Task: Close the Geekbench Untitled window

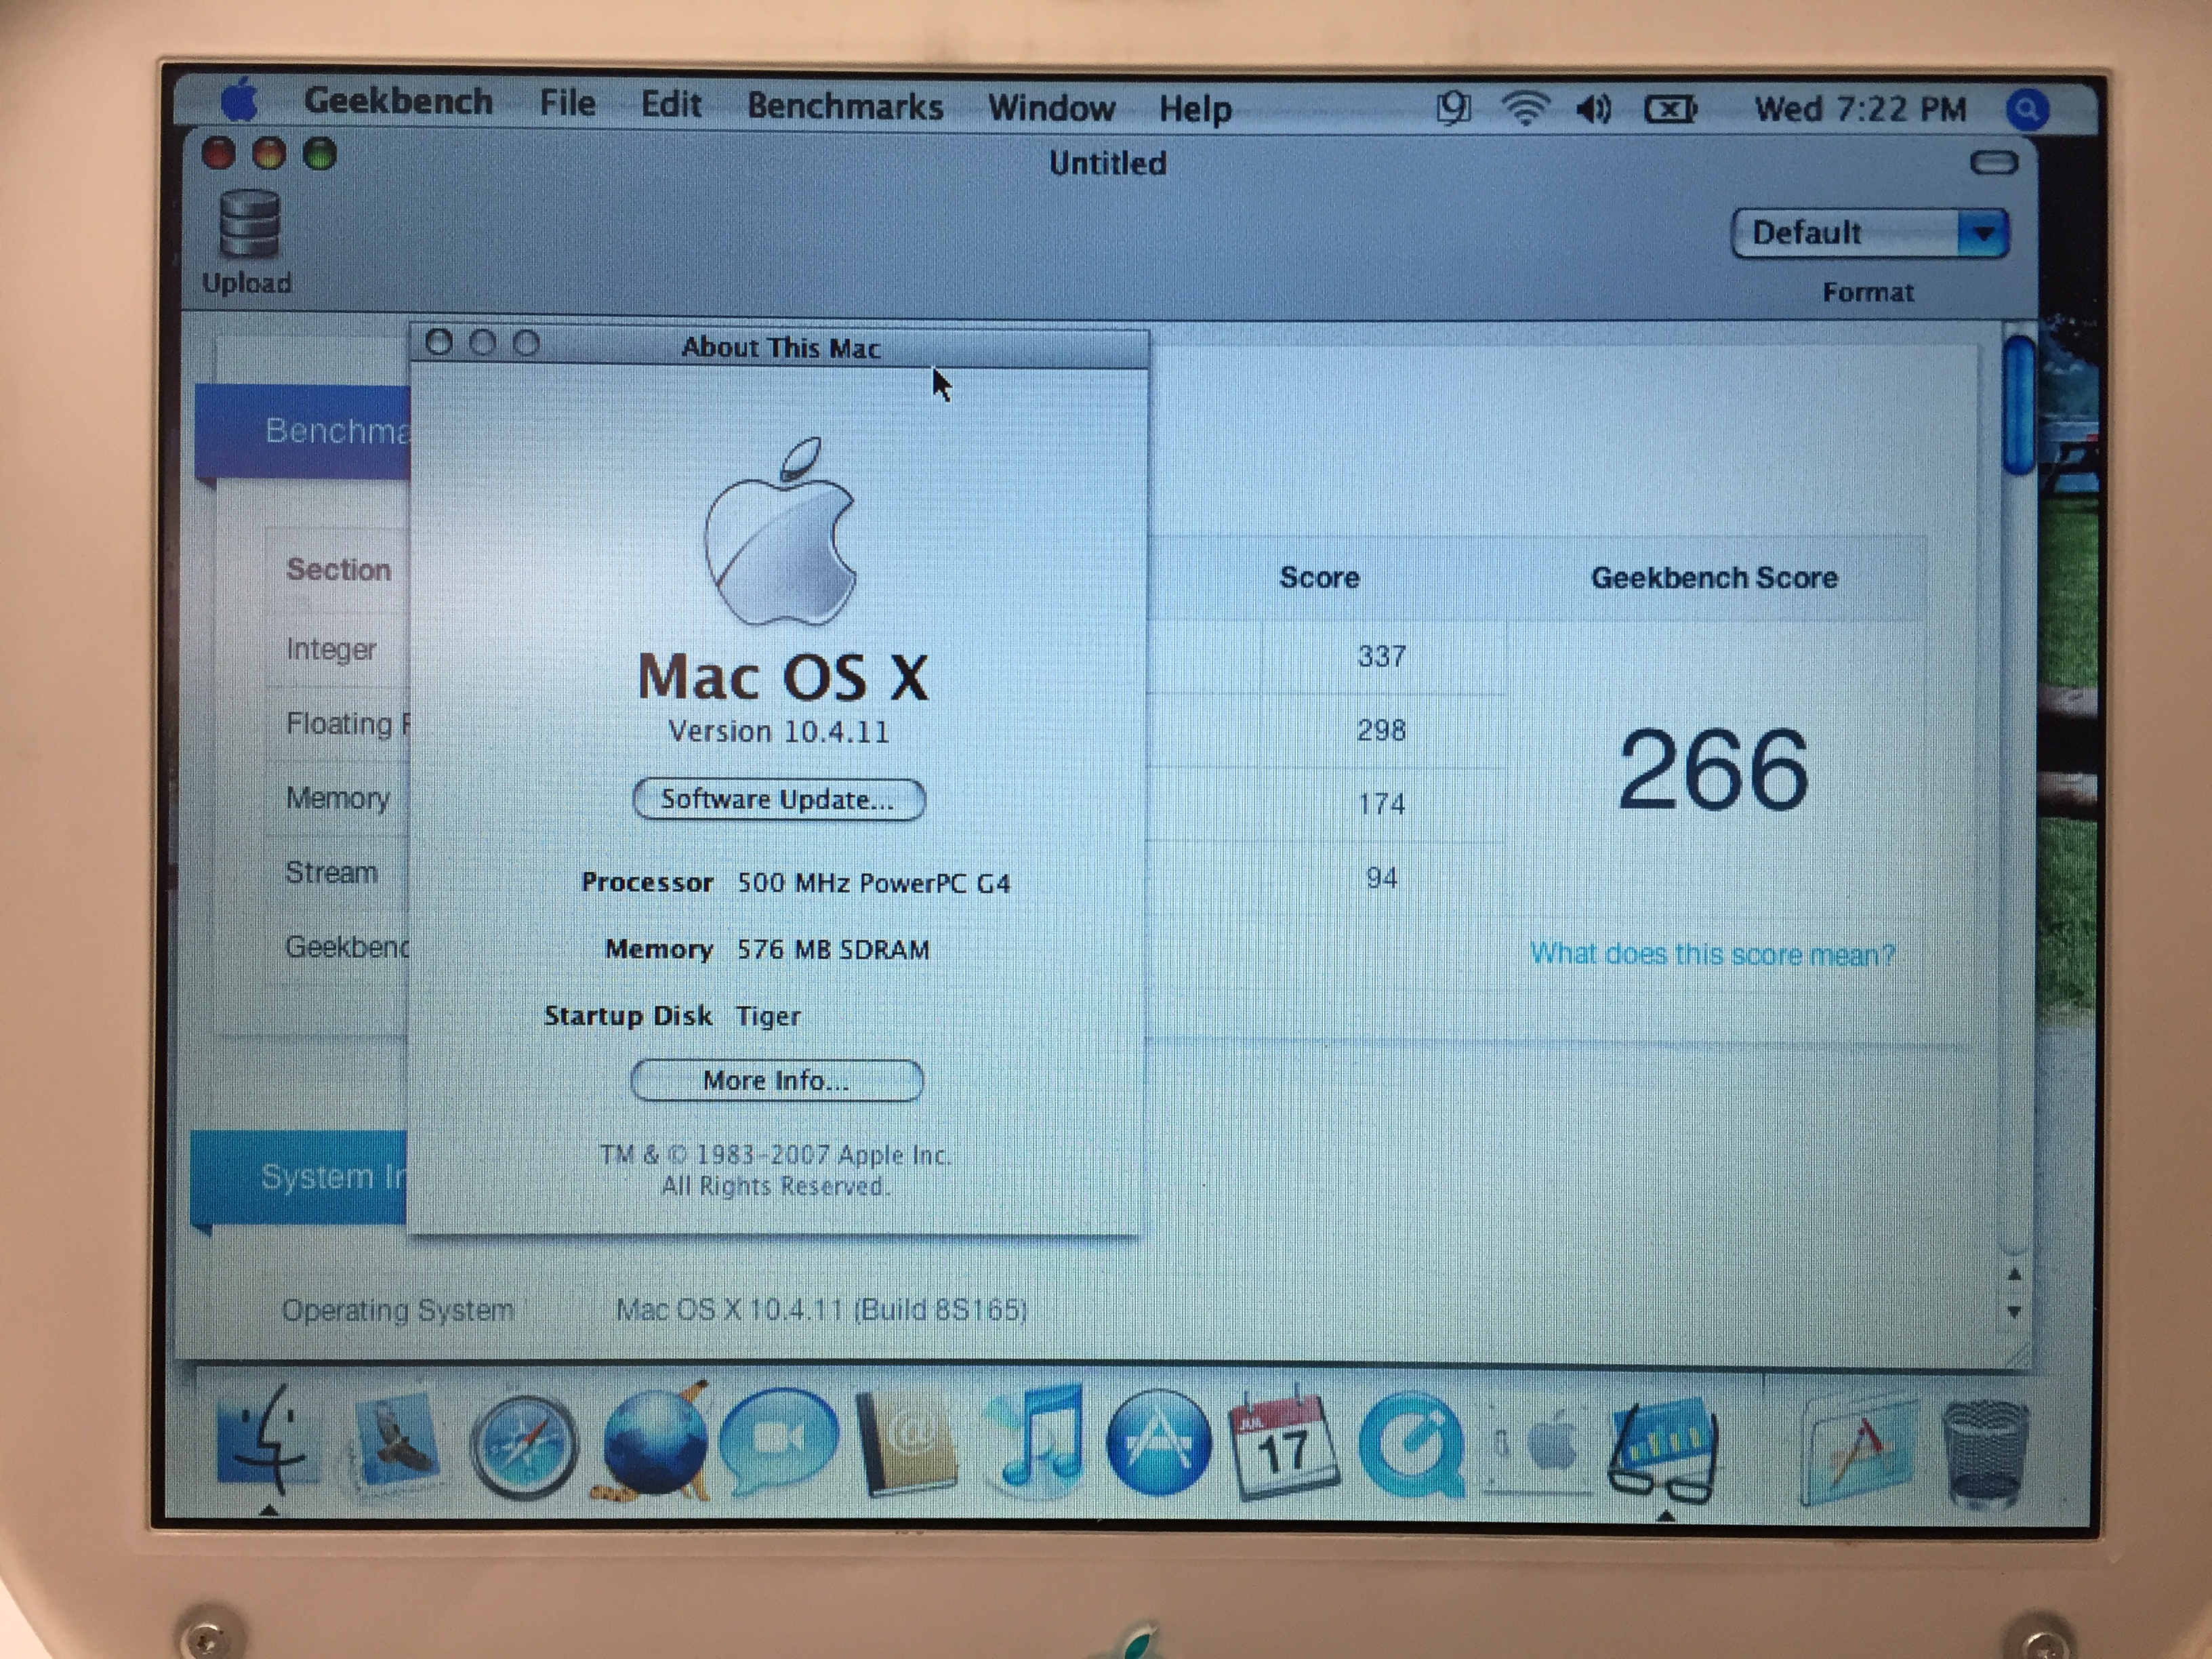Action: coord(219,153)
